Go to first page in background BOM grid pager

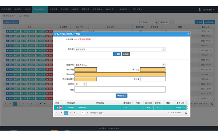tap(6, 103)
